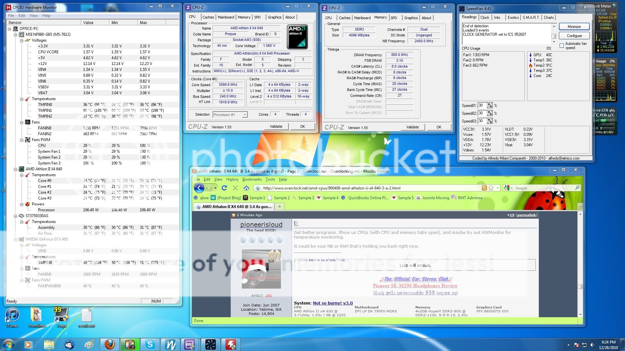Click Minimize button in SpeedFan
Screen dimensions: 625x351
(x=574, y=27)
